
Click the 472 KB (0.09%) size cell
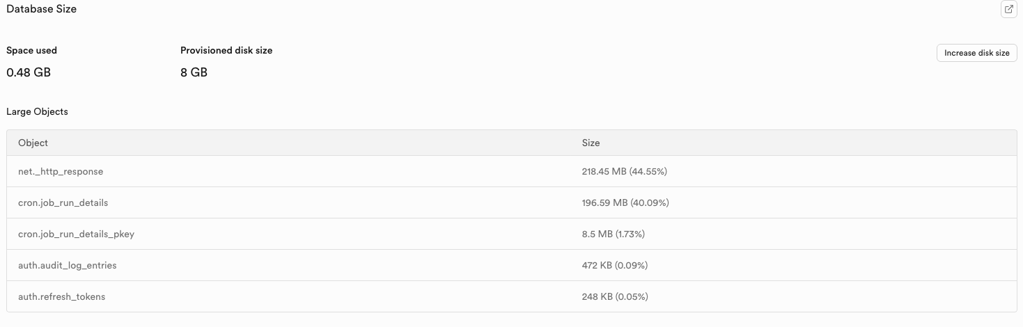click(x=615, y=265)
